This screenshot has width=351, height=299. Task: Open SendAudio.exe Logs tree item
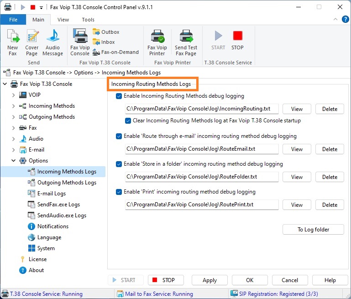62,215
